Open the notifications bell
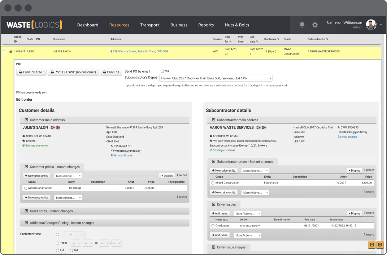 302,25
